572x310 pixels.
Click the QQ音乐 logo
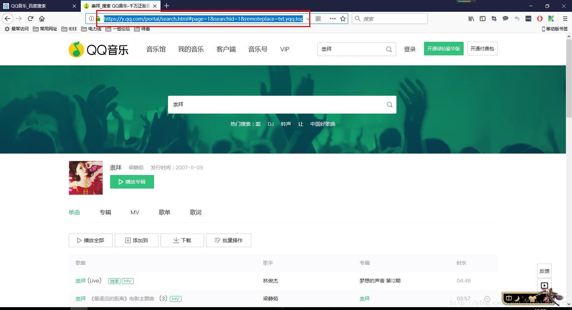coord(99,49)
